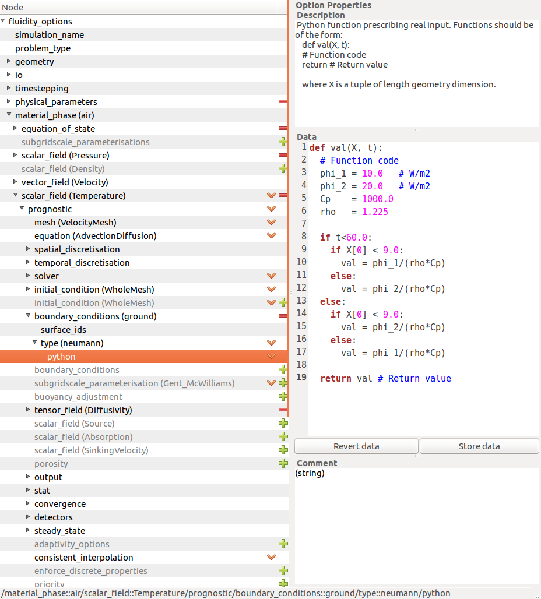Remove scalar_field (Temperature) via red minus

tap(283, 195)
